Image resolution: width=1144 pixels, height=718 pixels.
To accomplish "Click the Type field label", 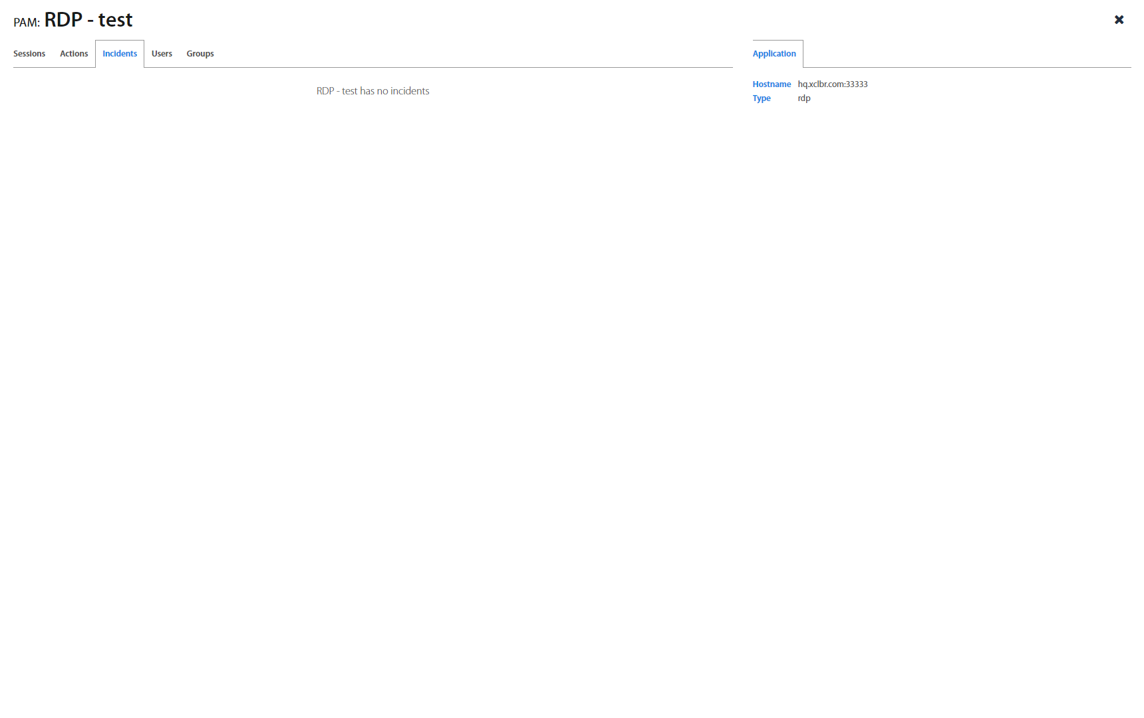I will tap(762, 98).
